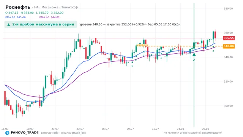Click the orange 'уровень' label on chart
243x137 pixels.
(x=142, y=45)
